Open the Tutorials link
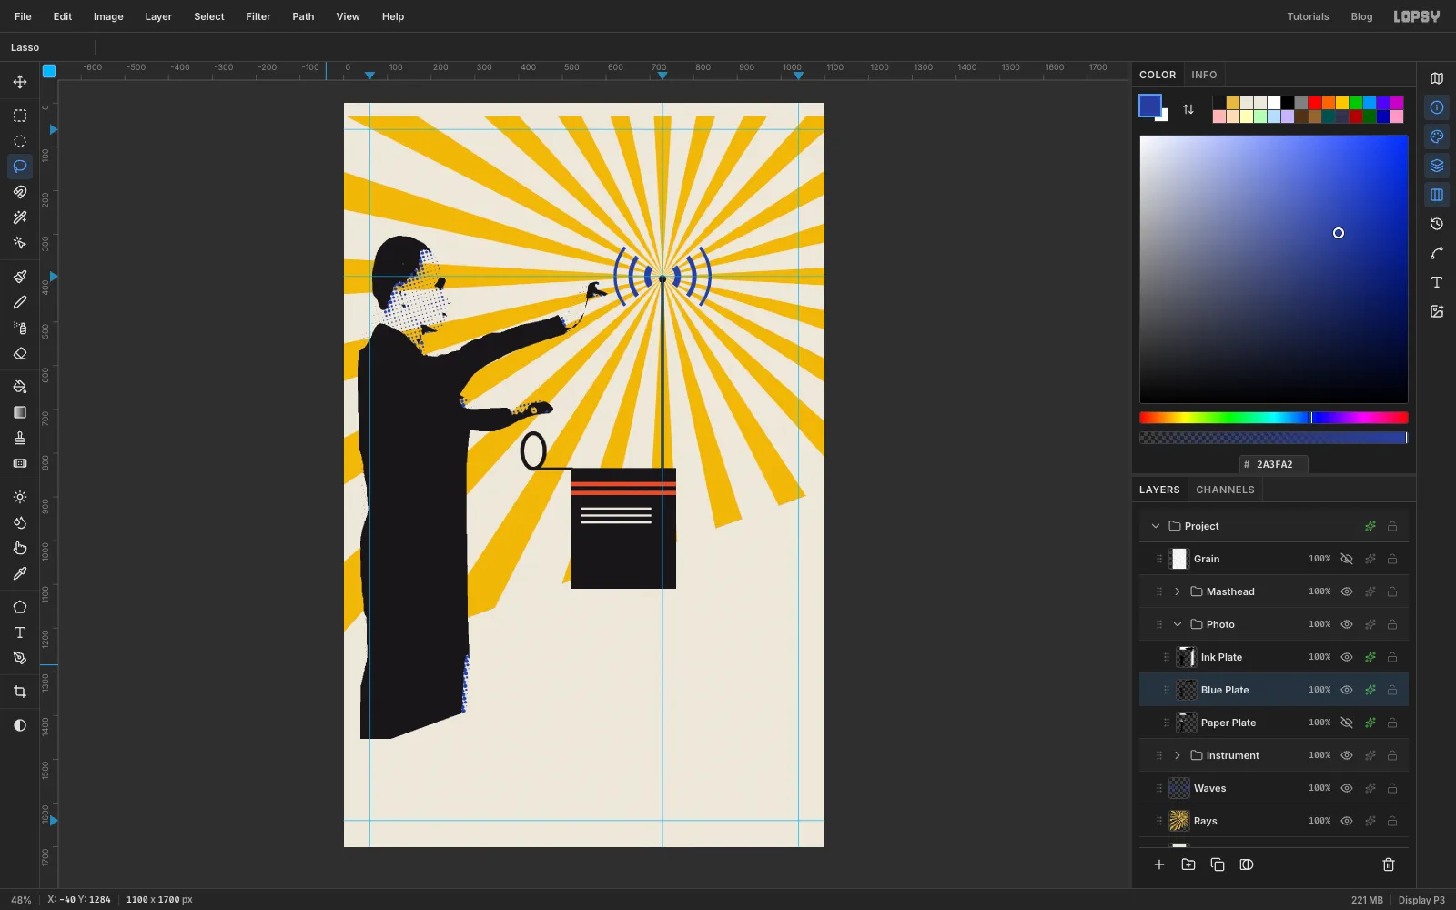This screenshot has width=1456, height=910. [1308, 16]
